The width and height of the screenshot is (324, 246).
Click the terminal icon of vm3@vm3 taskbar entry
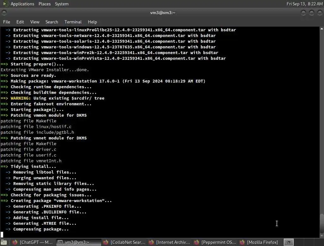60,242
